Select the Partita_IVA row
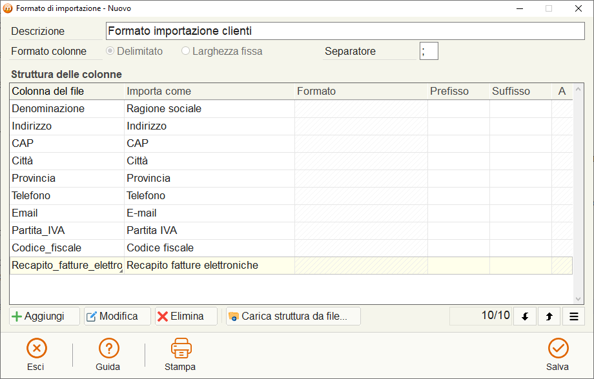Image resolution: width=594 pixels, height=379 pixels. tap(291, 230)
